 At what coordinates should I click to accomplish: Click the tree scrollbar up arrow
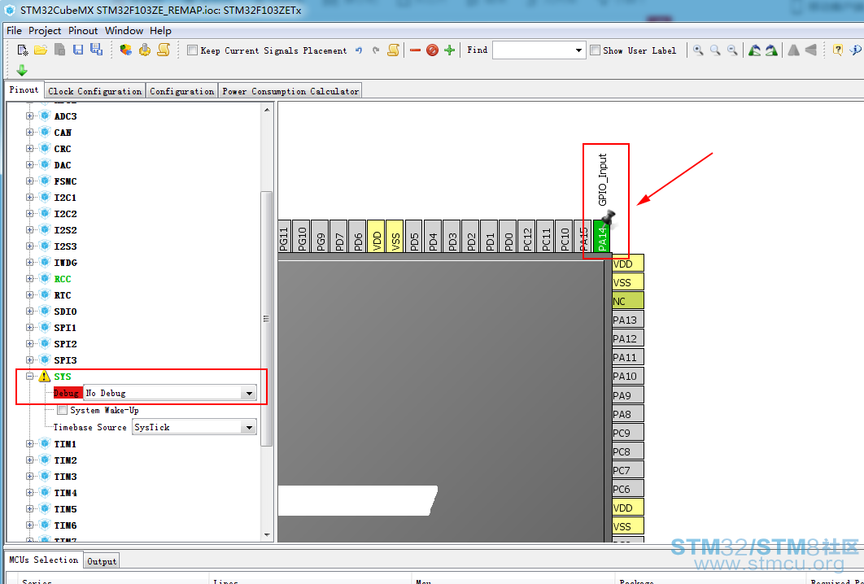pos(267,110)
